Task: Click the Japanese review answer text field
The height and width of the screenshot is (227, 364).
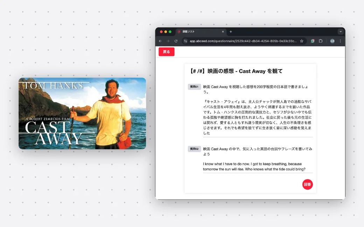Action: coord(258,117)
